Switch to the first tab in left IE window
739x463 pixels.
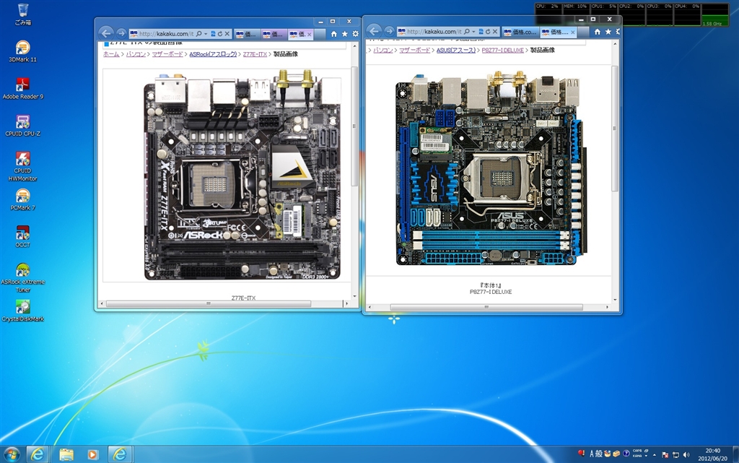point(247,34)
